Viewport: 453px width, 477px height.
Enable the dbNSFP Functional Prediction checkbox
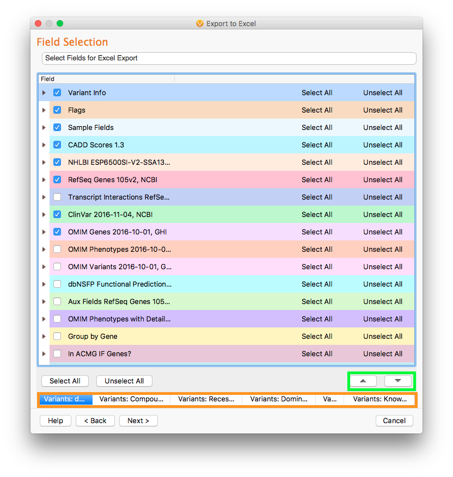coord(57,284)
